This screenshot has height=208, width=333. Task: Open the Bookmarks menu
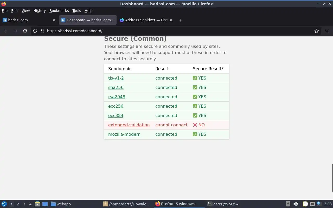[59, 11]
